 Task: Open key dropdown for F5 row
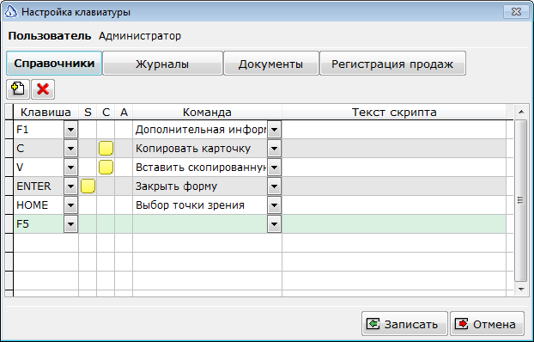point(71,224)
